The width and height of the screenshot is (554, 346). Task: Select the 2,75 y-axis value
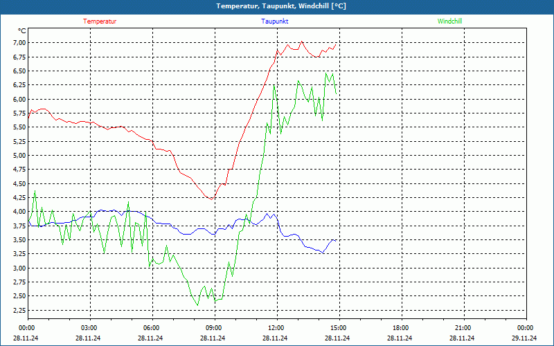[20, 282]
